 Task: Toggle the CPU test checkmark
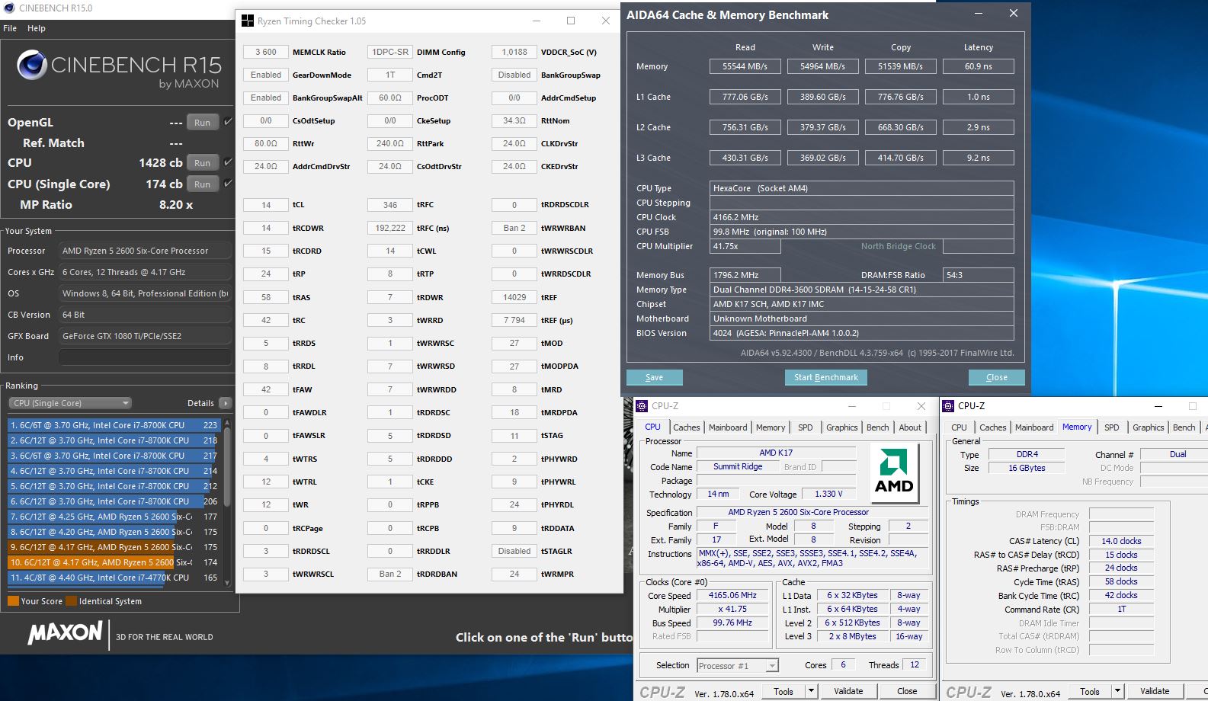pyautogui.click(x=227, y=162)
